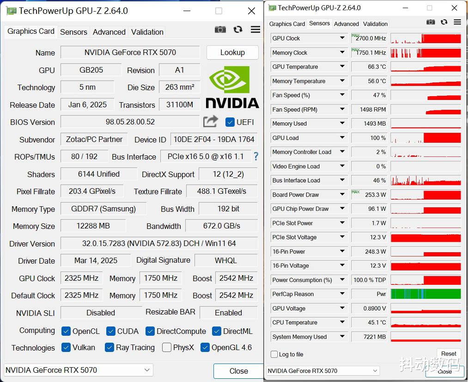Open the GPU Load sensor dropdown

click(342, 137)
